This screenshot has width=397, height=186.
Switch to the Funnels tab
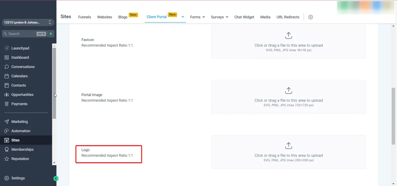[x=85, y=17]
